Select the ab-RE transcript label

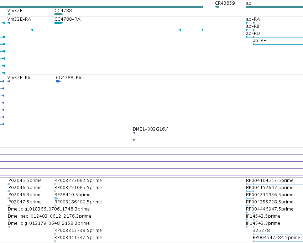pyautogui.click(x=260, y=41)
